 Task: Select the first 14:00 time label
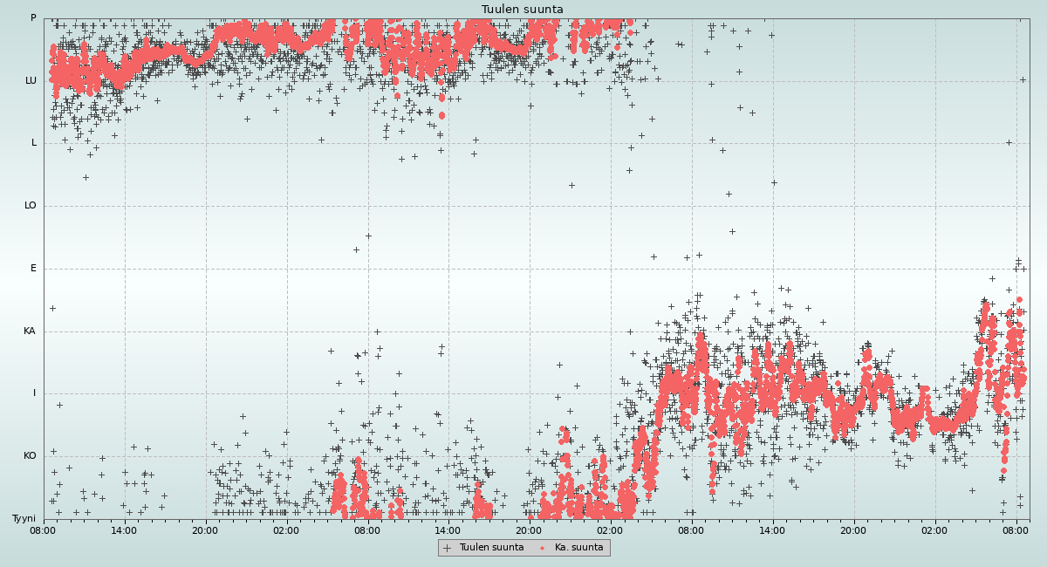tap(125, 529)
